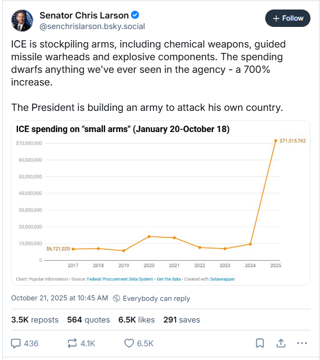Save post with the bookmark icon
Image resolution: width=320 pixels, height=360 pixels.
click(x=259, y=343)
